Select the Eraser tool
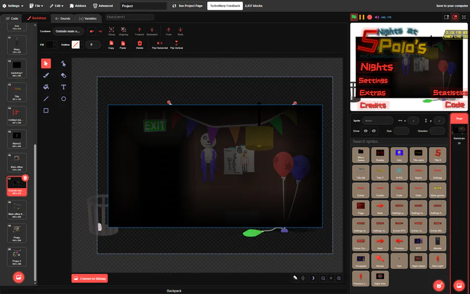Viewport: 470px width, 294px height. click(x=64, y=75)
